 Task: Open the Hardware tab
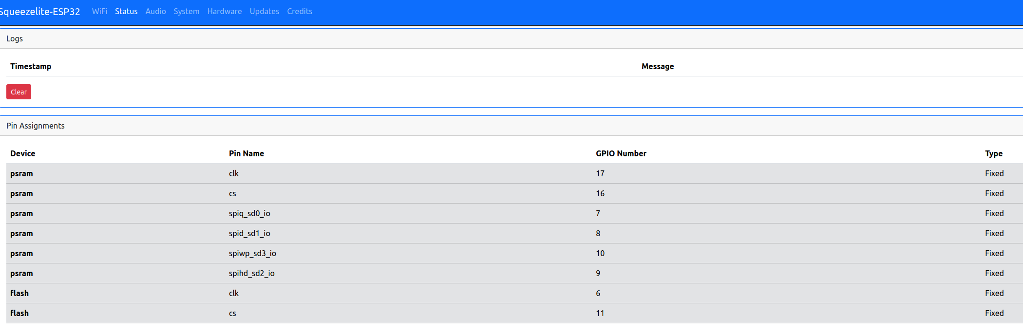[x=224, y=11]
